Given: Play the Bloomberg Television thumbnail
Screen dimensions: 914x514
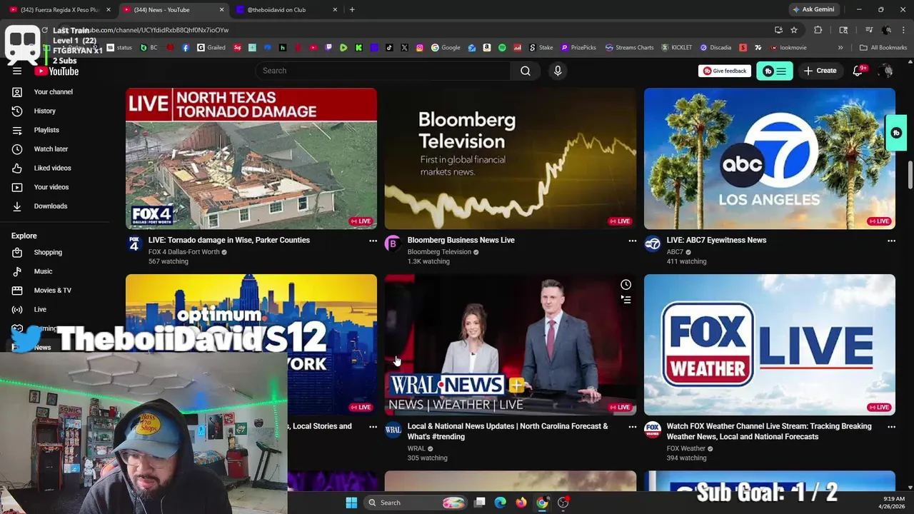Looking at the screenshot, I should pos(511,158).
